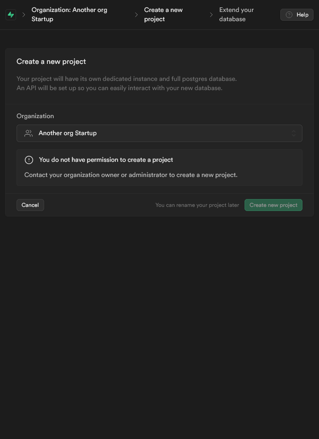Viewport: 319px width, 439px height.
Task: Click the question mark icon inside Help
Action: coord(289,15)
